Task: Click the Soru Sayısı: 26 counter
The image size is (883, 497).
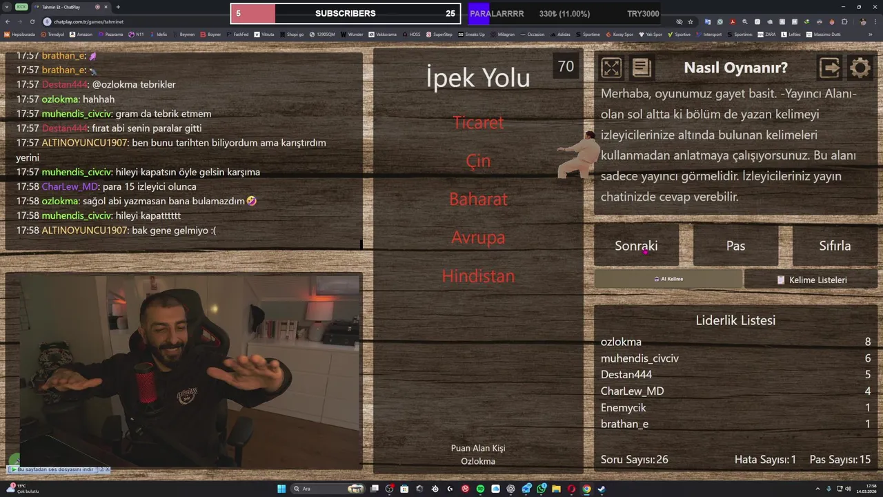Action: tap(634, 460)
